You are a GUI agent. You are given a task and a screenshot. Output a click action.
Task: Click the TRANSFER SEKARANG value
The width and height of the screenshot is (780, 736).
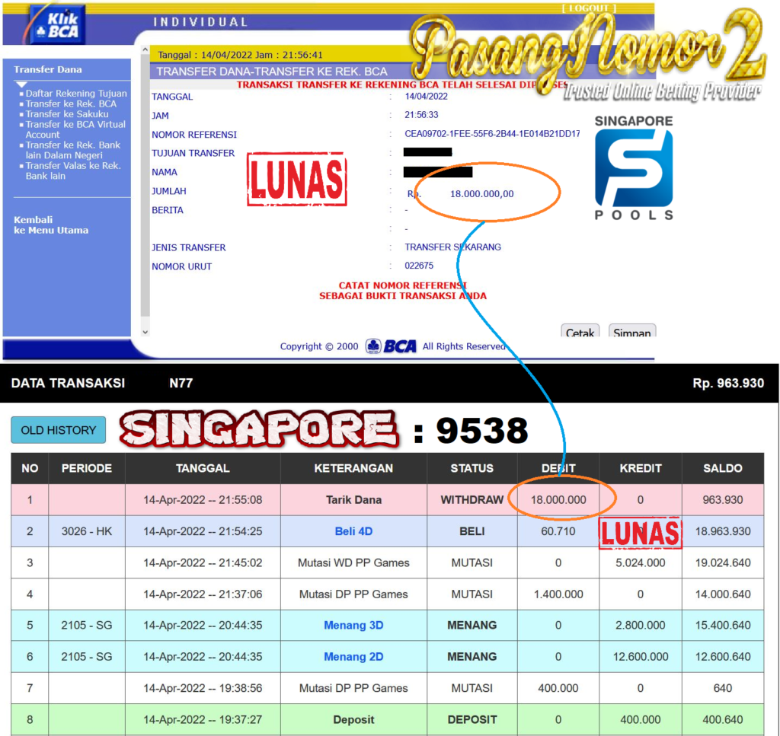452,247
